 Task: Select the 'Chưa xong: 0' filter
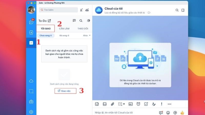(46, 36)
